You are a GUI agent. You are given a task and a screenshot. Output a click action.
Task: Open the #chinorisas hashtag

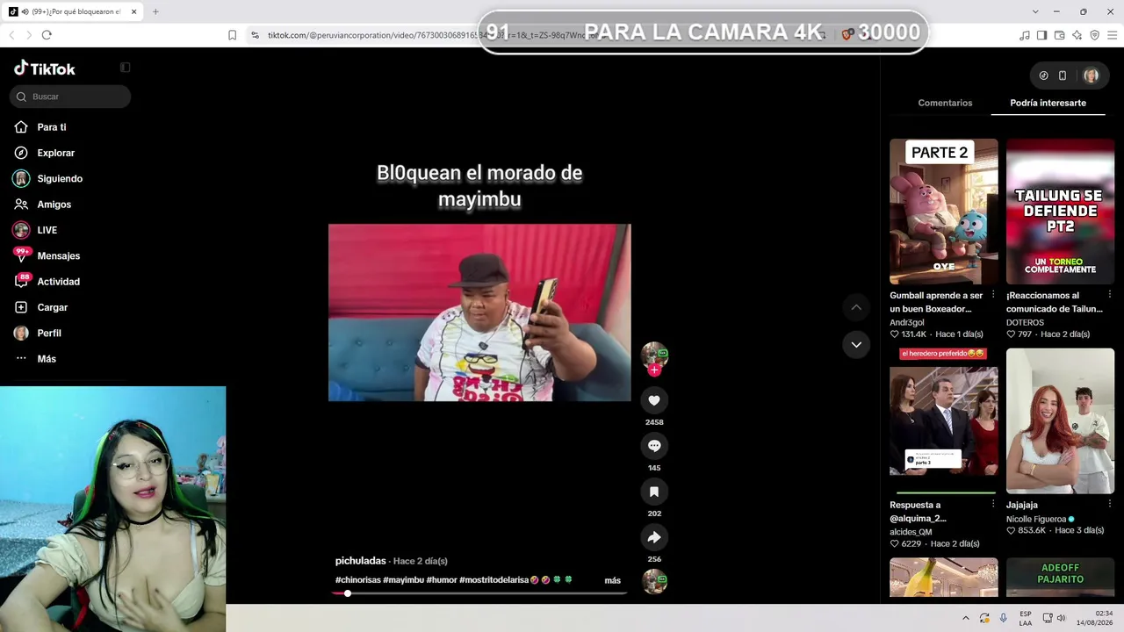tap(358, 580)
